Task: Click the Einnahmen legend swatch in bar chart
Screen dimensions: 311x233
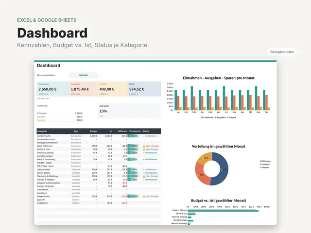Action: pyautogui.click(x=202, y=117)
